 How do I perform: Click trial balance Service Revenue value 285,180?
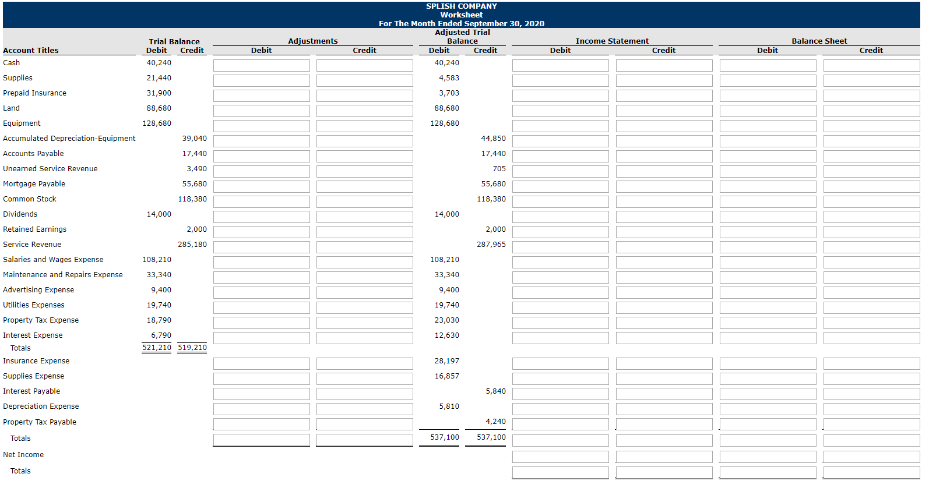[x=192, y=245]
